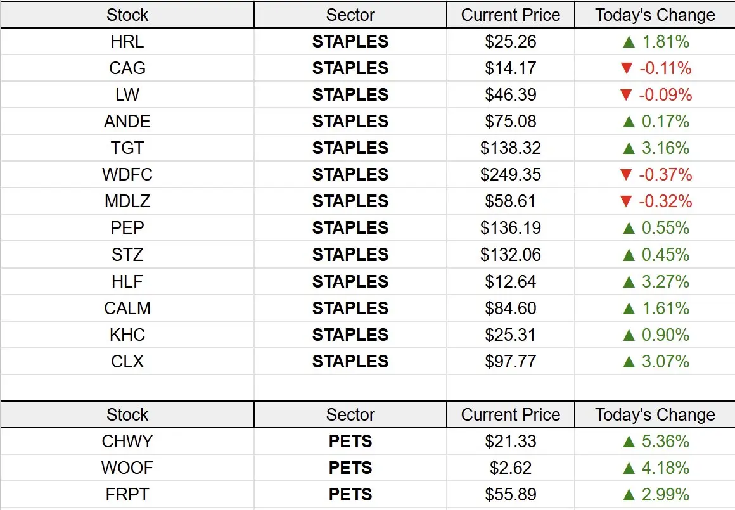Click the up arrow for CLX 3.07%
The height and width of the screenshot is (510, 735).
coord(629,362)
